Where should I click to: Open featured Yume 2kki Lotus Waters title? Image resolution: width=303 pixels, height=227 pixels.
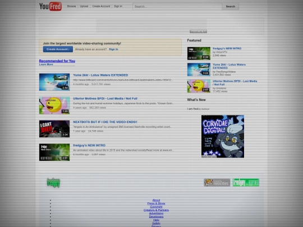pos(229,66)
